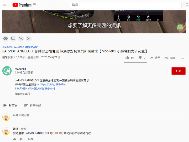
Task: Open the 排序依據 sort comments dropdown
Action: tap(33, 105)
